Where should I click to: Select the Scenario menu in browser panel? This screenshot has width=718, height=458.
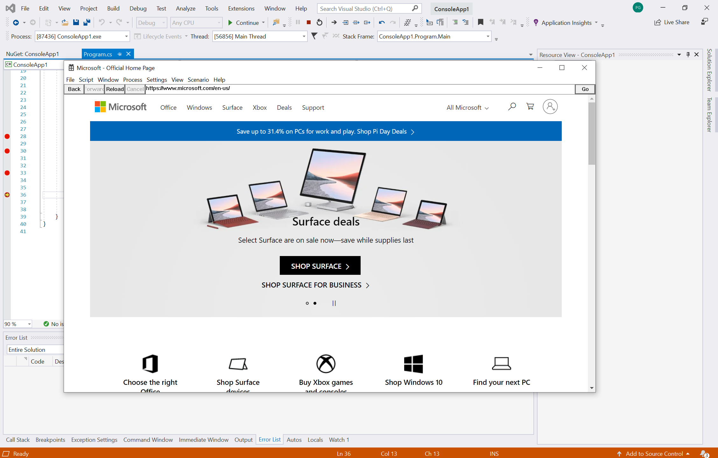point(198,80)
